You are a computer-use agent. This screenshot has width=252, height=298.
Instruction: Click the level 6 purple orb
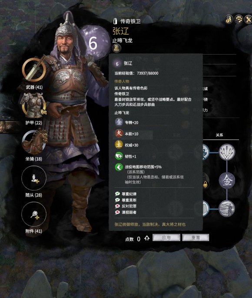pos(94,43)
